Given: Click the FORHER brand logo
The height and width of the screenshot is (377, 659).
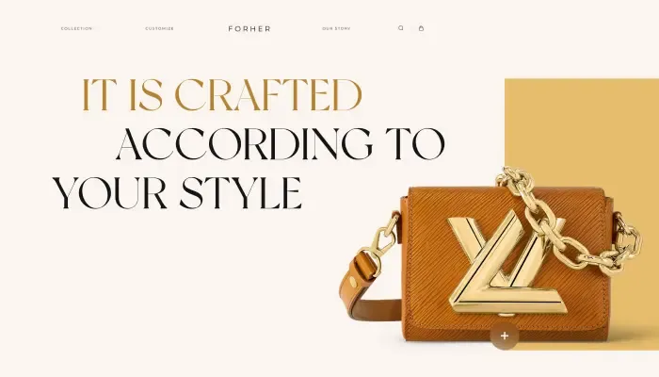Looking at the screenshot, I should (249, 28).
